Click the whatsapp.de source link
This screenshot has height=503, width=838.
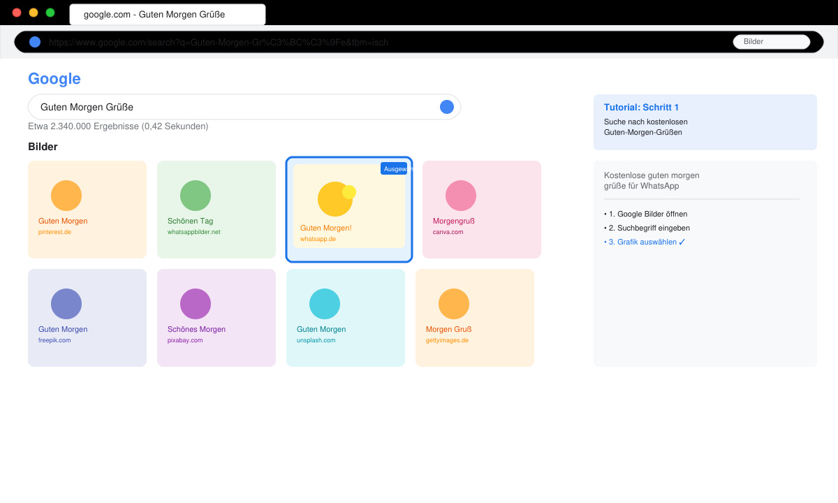pos(318,239)
